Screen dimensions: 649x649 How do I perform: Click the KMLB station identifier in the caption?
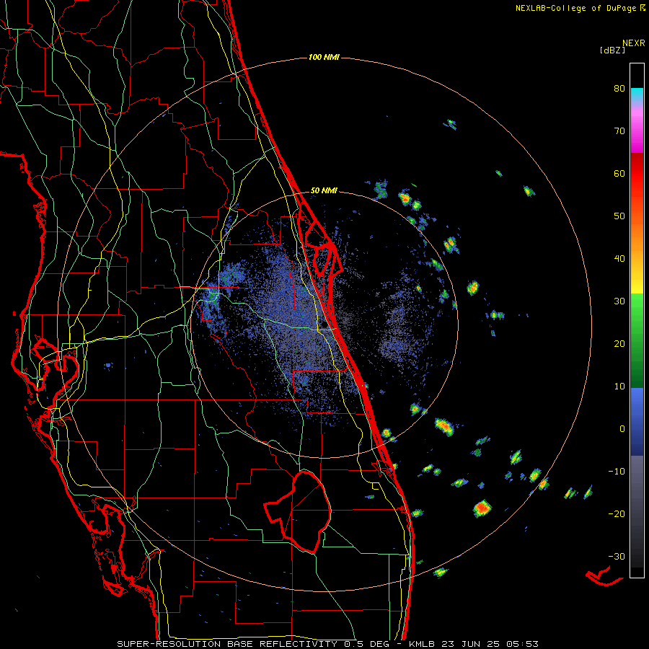pos(422,644)
